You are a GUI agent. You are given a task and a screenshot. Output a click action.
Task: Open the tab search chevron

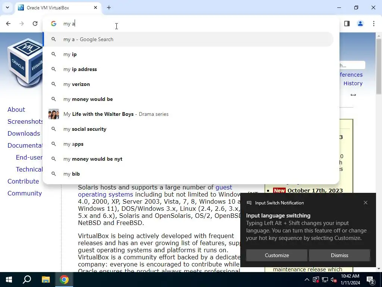click(7, 7)
